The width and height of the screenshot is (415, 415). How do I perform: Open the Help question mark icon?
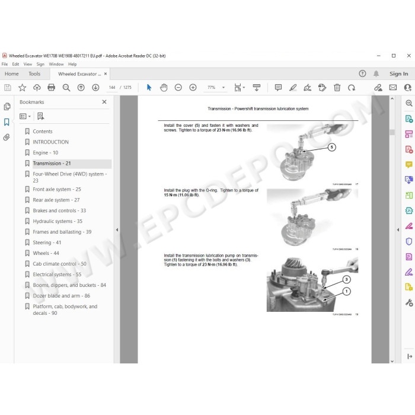coord(362,74)
